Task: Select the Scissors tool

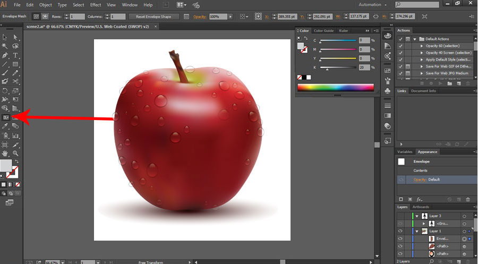Action: (x=15, y=81)
